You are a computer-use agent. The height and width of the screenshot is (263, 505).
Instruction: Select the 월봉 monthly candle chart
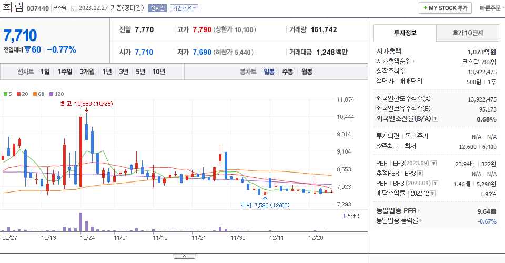(x=307, y=72)
